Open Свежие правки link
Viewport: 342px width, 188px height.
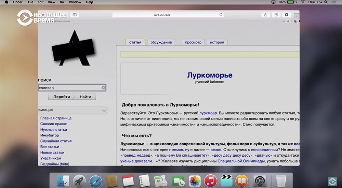click(54, 124)
